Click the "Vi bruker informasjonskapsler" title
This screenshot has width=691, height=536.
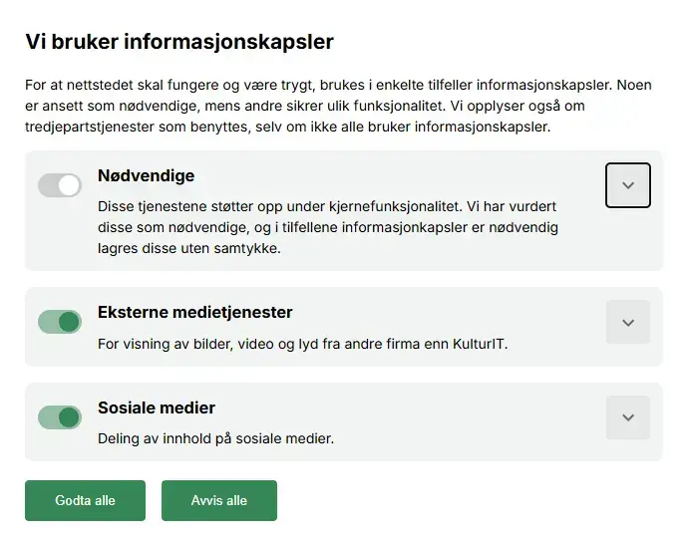point(179,42)
